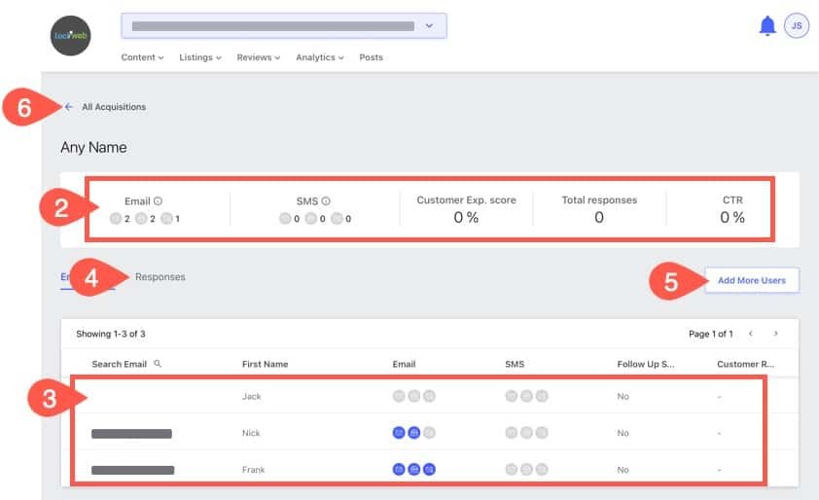The image size is (819, 500).
Task: Click Nick's first SMS status icon
Action: (512, 433)
